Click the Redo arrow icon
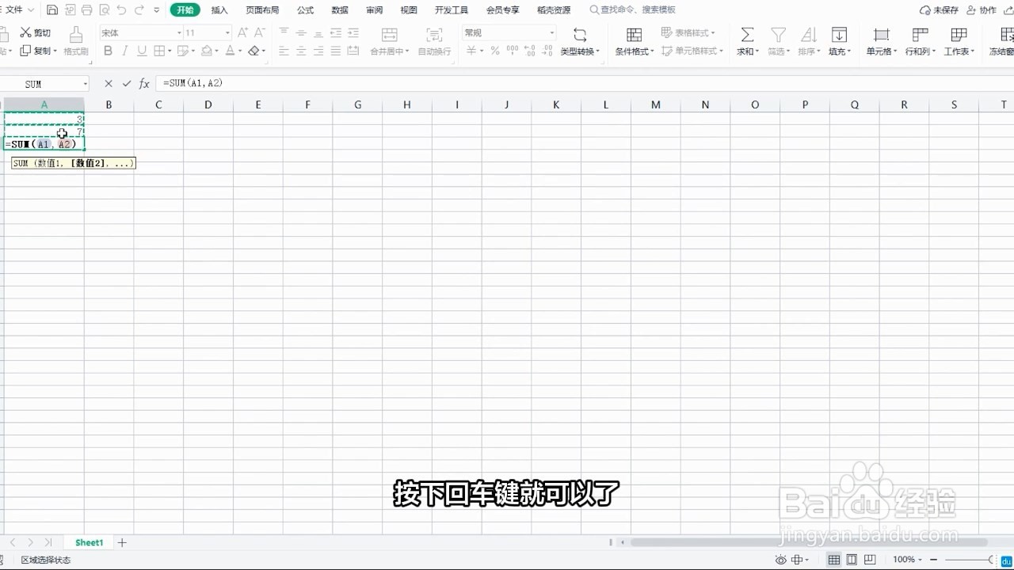 click(x=139, y=10)
